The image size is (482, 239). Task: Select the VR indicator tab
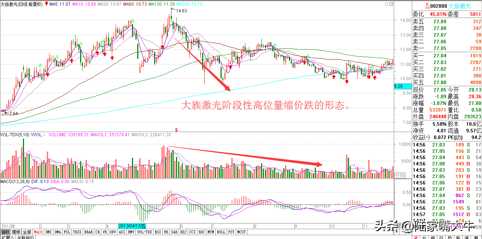[105, 232]
